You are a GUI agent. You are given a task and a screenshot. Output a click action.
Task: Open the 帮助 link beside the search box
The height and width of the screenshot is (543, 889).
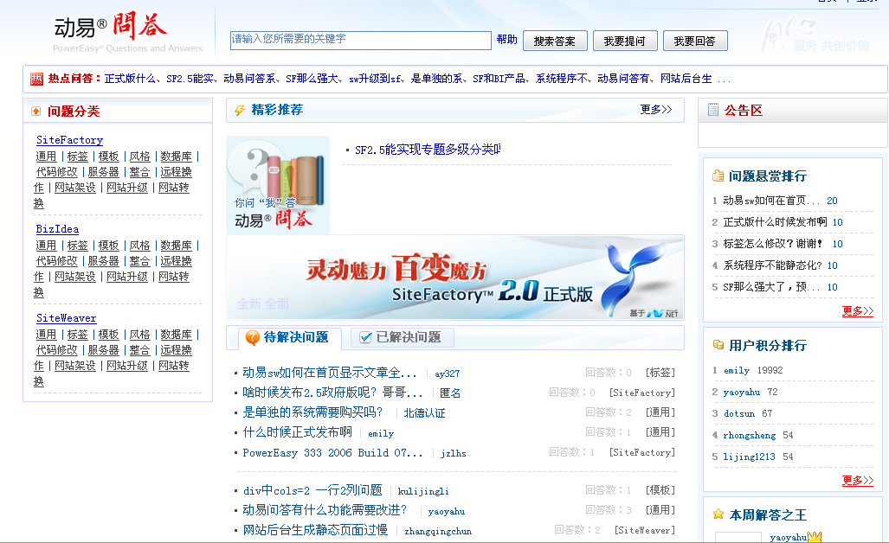point(506,40)
